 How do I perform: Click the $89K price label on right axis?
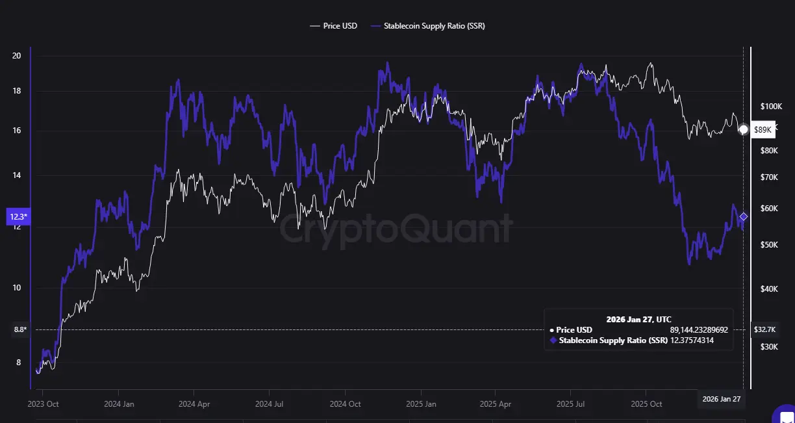[762, 129]
